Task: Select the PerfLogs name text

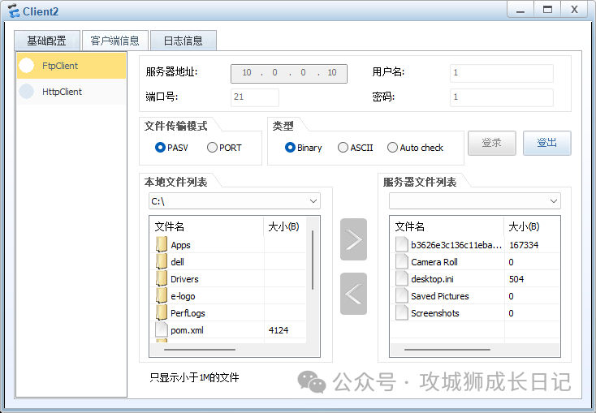Action: point(188,313)
